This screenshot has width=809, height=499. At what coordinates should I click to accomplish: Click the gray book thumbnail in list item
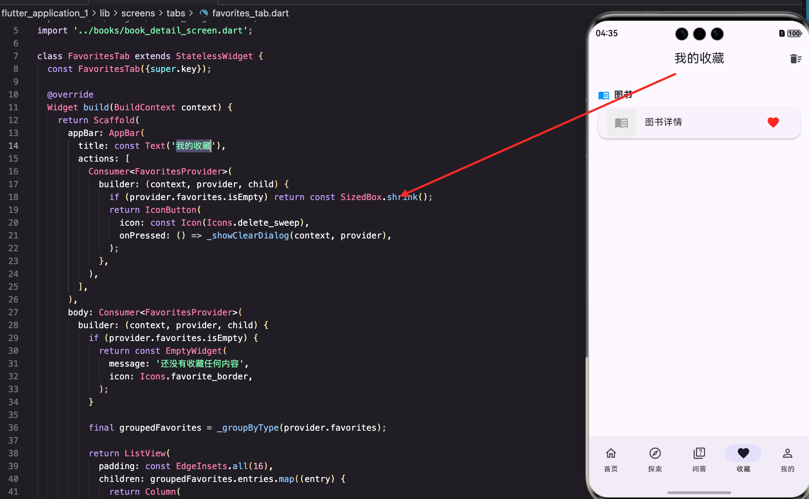(621, 123)
